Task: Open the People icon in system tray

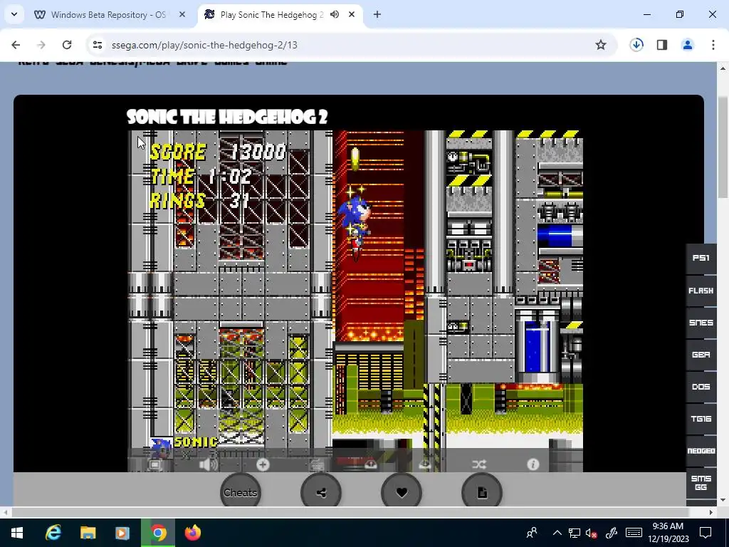Action: point(532,533)
